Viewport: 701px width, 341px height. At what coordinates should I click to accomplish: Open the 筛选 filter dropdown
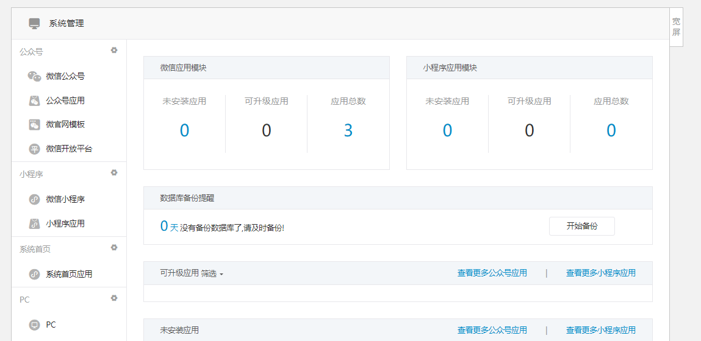212,273
